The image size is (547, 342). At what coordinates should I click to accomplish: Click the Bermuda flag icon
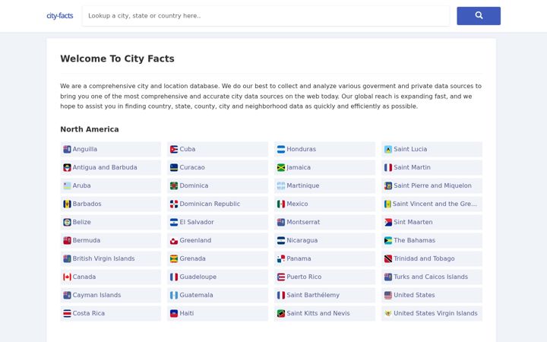click(x=67, y=240)
